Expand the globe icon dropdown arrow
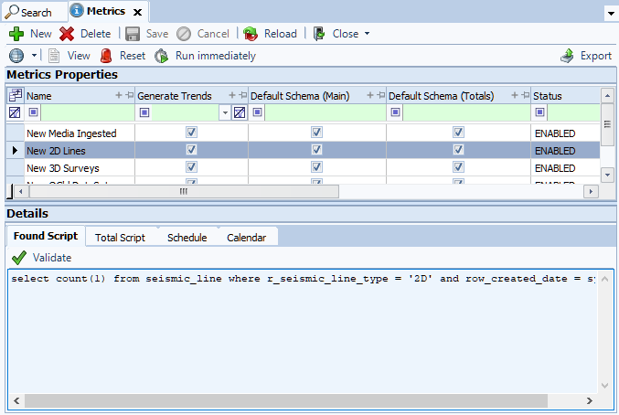The width and height of the screenshot is (619, 415). coord(35,56)
